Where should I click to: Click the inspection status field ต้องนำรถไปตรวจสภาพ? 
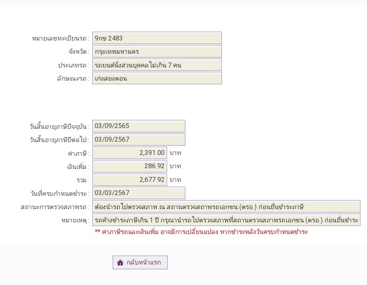(226, 206)
